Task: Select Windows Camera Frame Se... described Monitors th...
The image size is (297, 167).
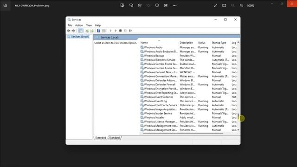Action: pyautogui.click(x=188, y=68)
